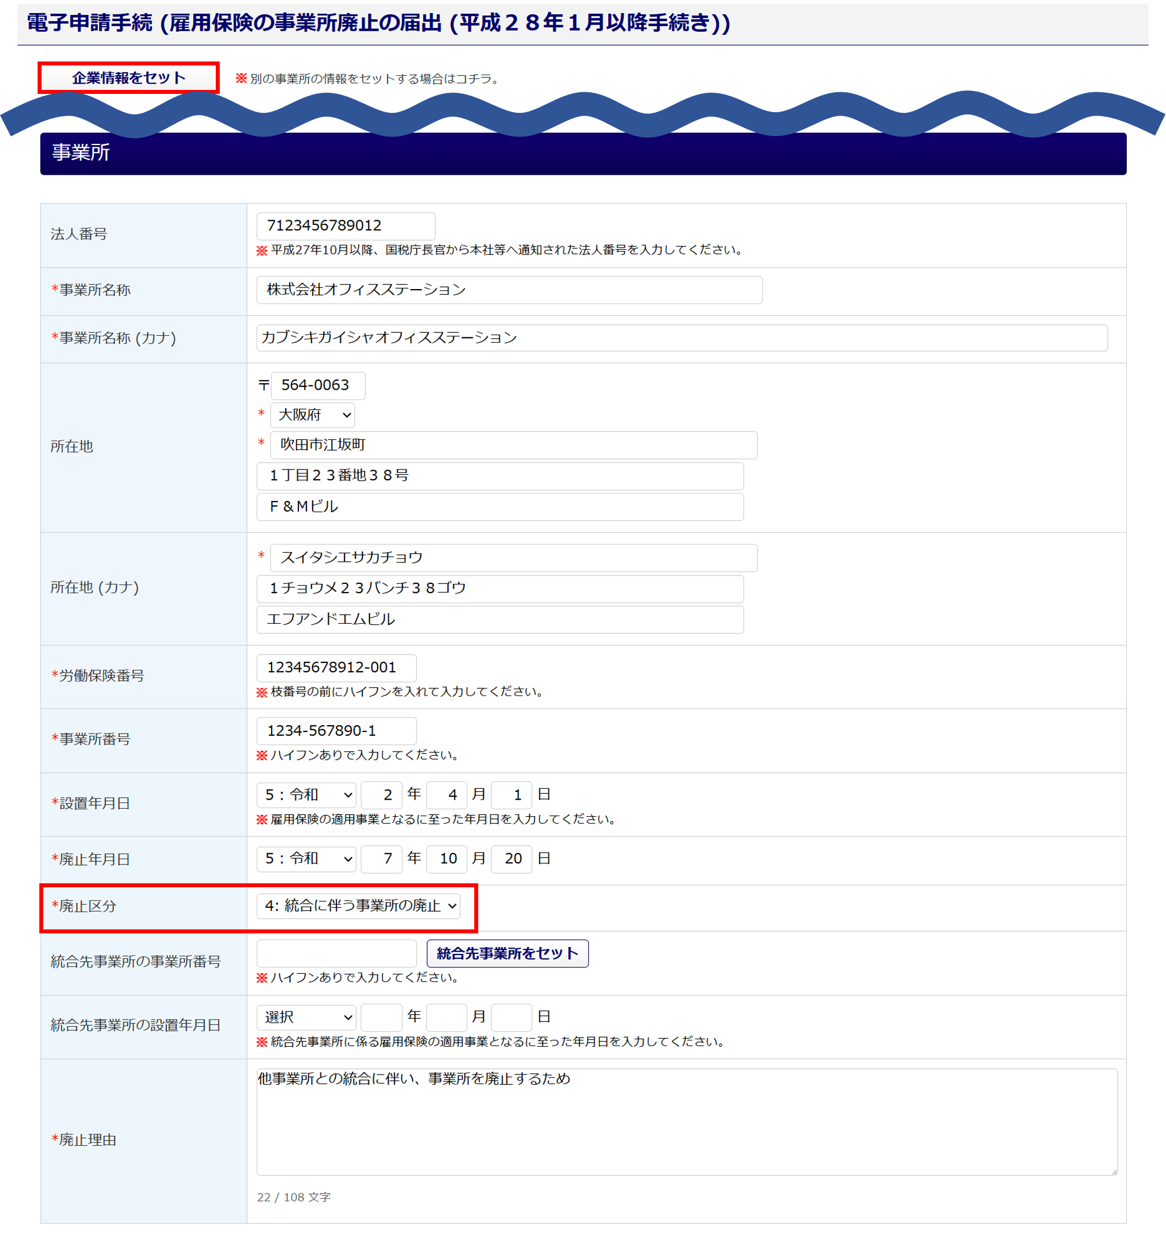Click the スイタシエサカチョウ kana field
This screenshot has height=1243, width=1166.
(513, 557)
